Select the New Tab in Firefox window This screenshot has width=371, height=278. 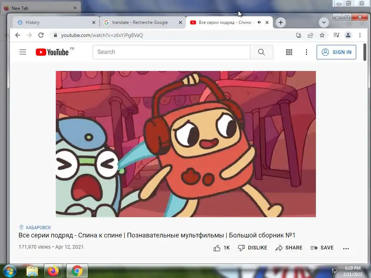[x=40, y=8]
